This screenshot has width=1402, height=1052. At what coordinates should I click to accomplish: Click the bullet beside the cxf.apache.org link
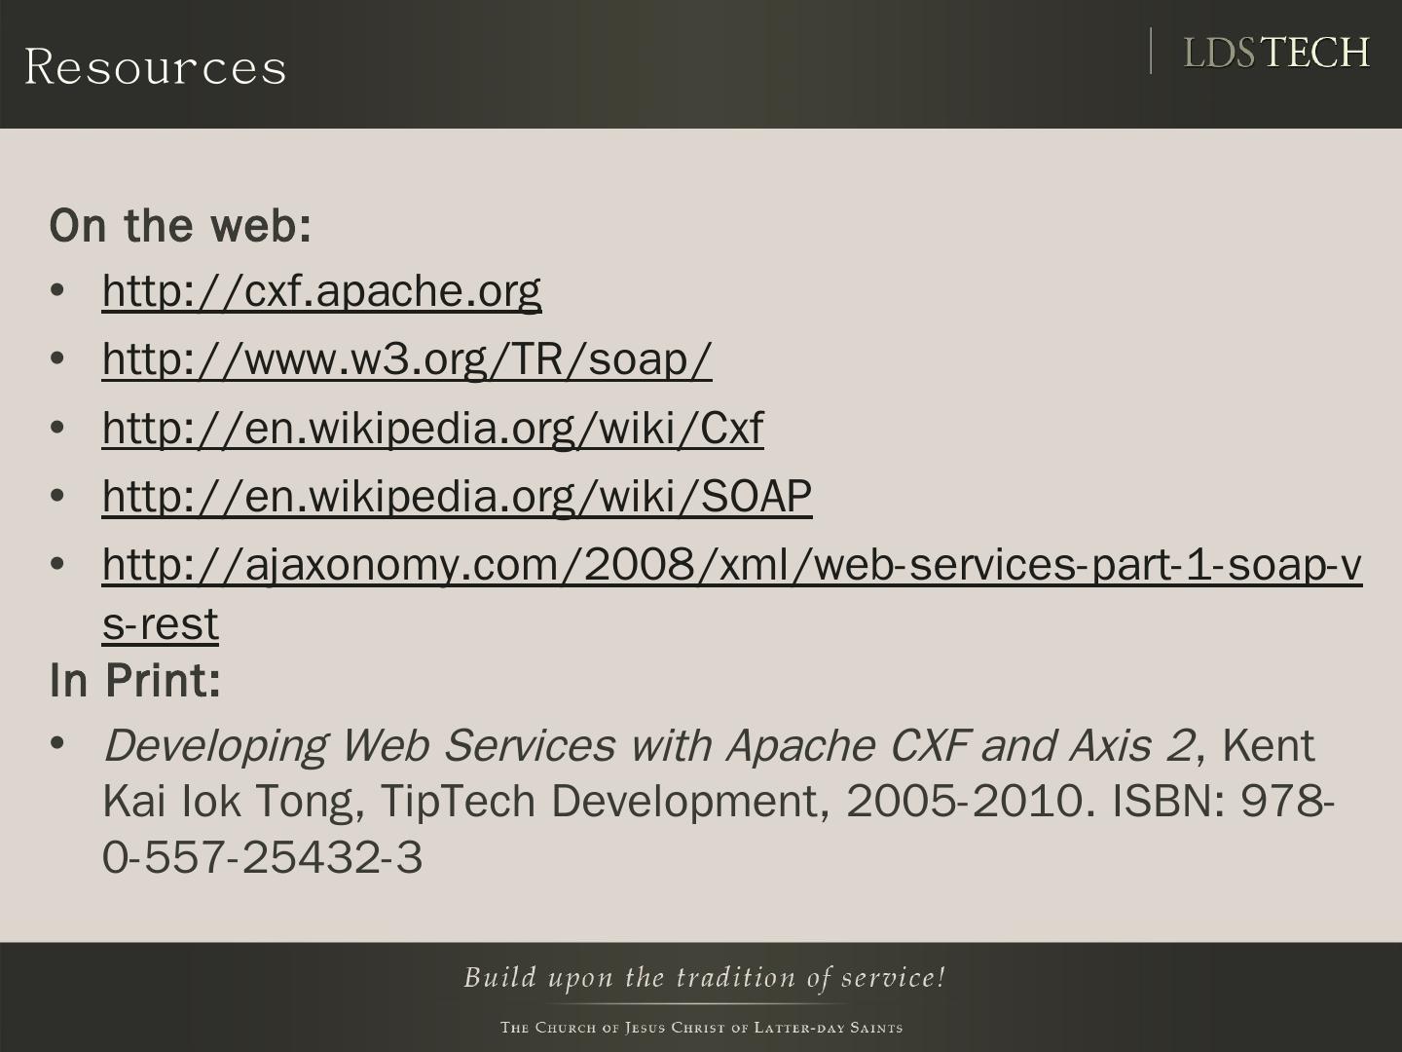[57, 290]
